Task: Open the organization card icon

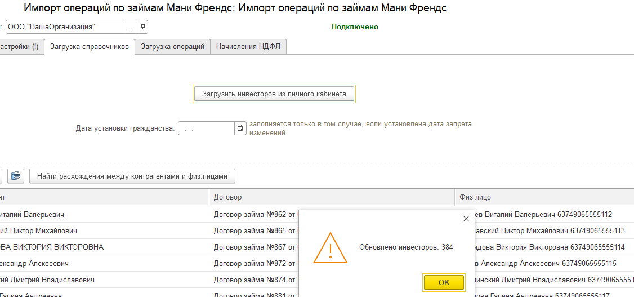Action: (x=142, y=27)
